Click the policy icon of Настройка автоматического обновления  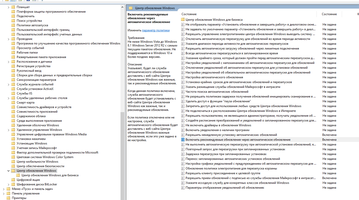[x=183, y=77]
